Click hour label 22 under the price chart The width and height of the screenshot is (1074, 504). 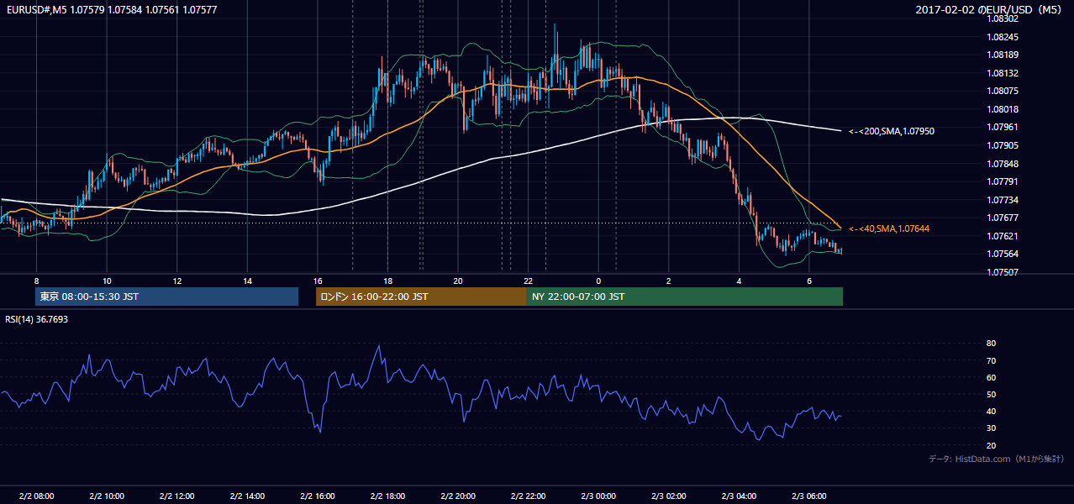tap(528, 281)
